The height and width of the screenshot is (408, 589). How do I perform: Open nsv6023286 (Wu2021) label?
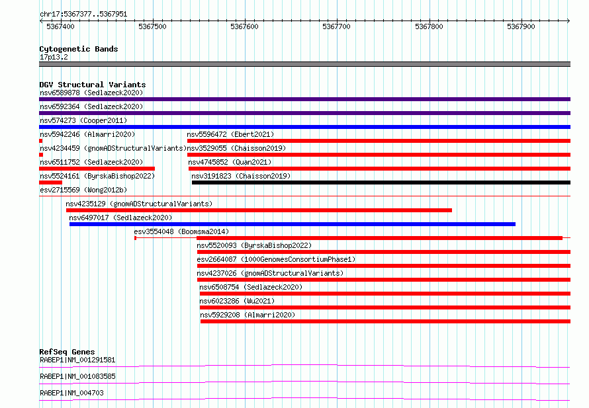click(237, 301)
